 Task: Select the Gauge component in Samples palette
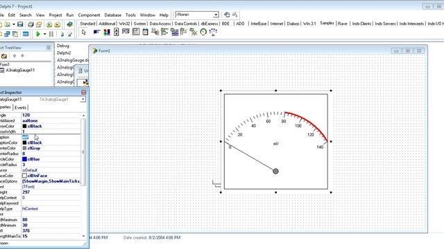pos(97,32)
